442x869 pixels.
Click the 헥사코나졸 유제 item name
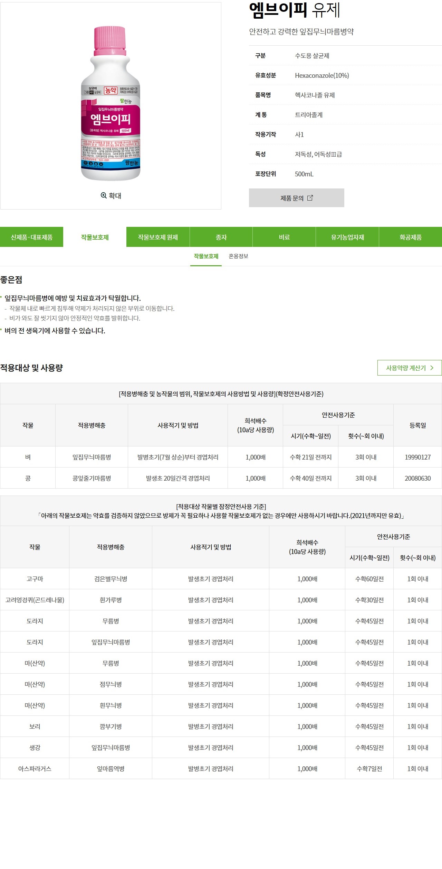click(x=315, y=95)
